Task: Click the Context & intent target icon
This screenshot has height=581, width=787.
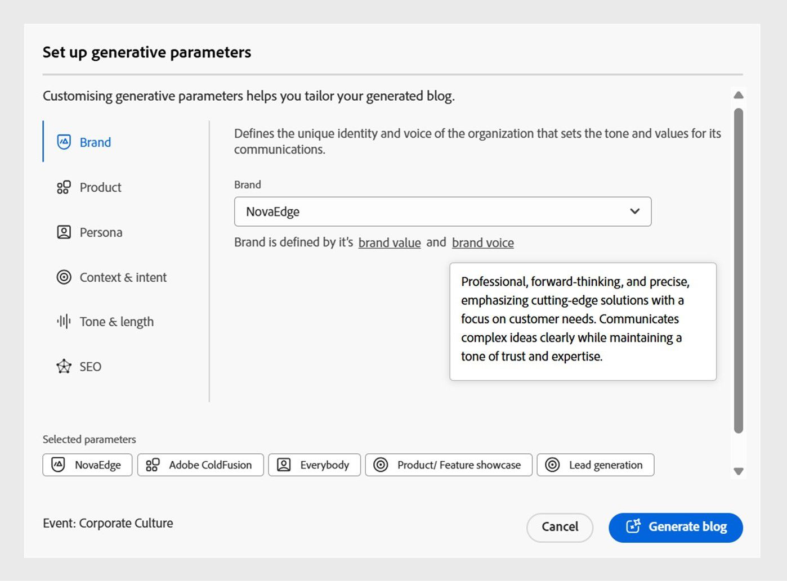Action: click(x=64, y=277)
